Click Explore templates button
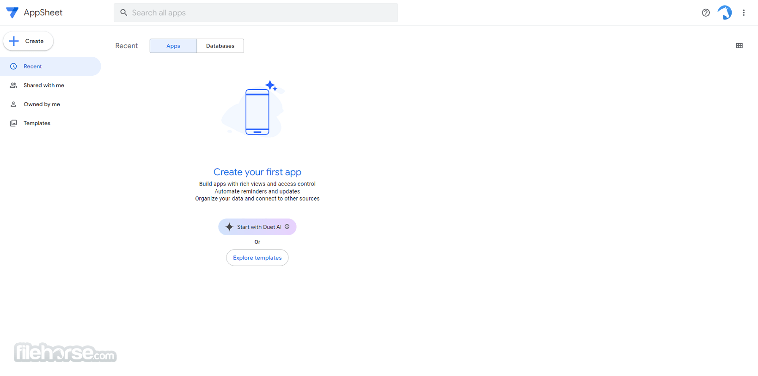Image resolution: width=758 pixels, height=376 pixels. click(x=257, y=258)
